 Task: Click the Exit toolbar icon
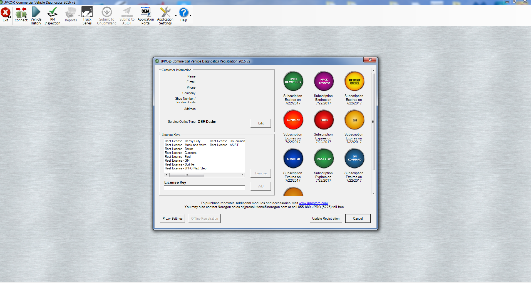pyautogui.click(x=6, y=15)
